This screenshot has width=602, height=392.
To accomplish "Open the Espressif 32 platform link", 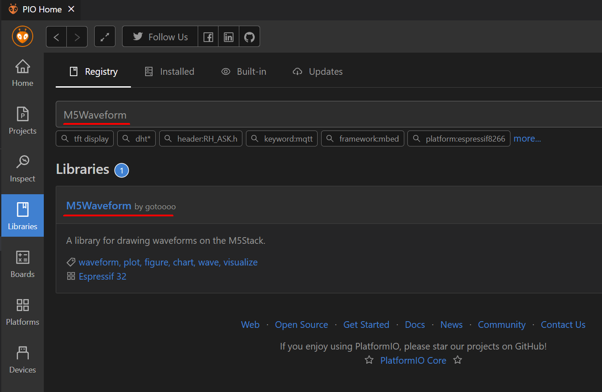I will pos(103,277).
